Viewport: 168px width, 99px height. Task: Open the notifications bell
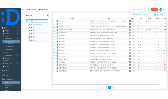tap(145, 9)
